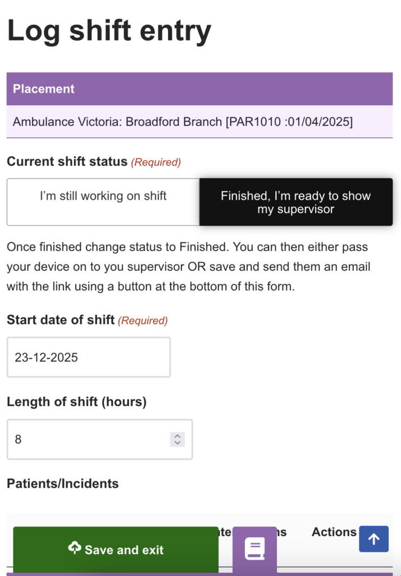Click the Log shift entry page heading
The image size is (401, 576).
point(110,31)
